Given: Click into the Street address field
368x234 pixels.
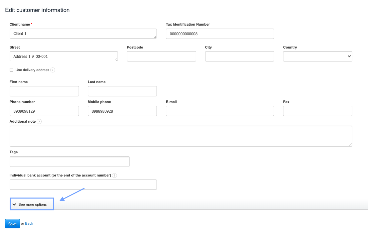Looking at the screenshot, I should 64,57.
